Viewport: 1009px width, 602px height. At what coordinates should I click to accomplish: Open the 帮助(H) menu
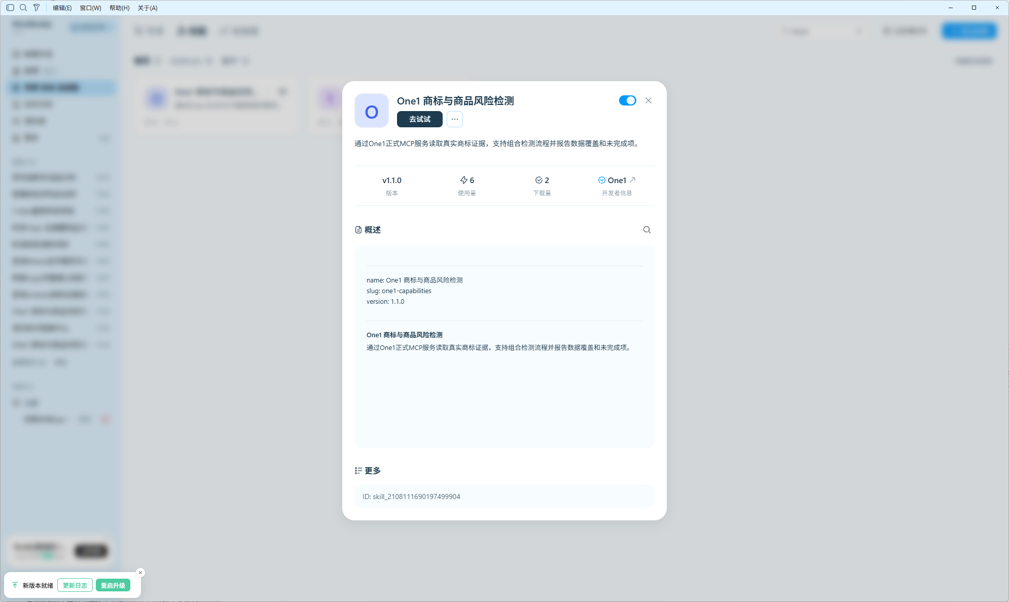pyautogui.click(x=120, y=8)
